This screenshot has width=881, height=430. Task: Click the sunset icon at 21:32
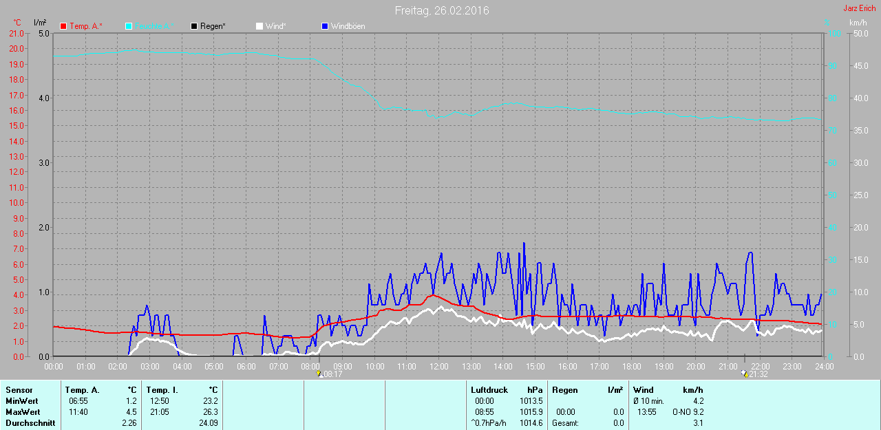click(744, 374)
